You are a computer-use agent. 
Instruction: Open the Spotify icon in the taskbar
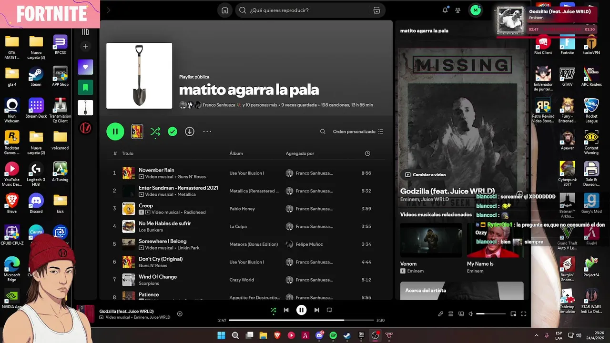[333, 335]
